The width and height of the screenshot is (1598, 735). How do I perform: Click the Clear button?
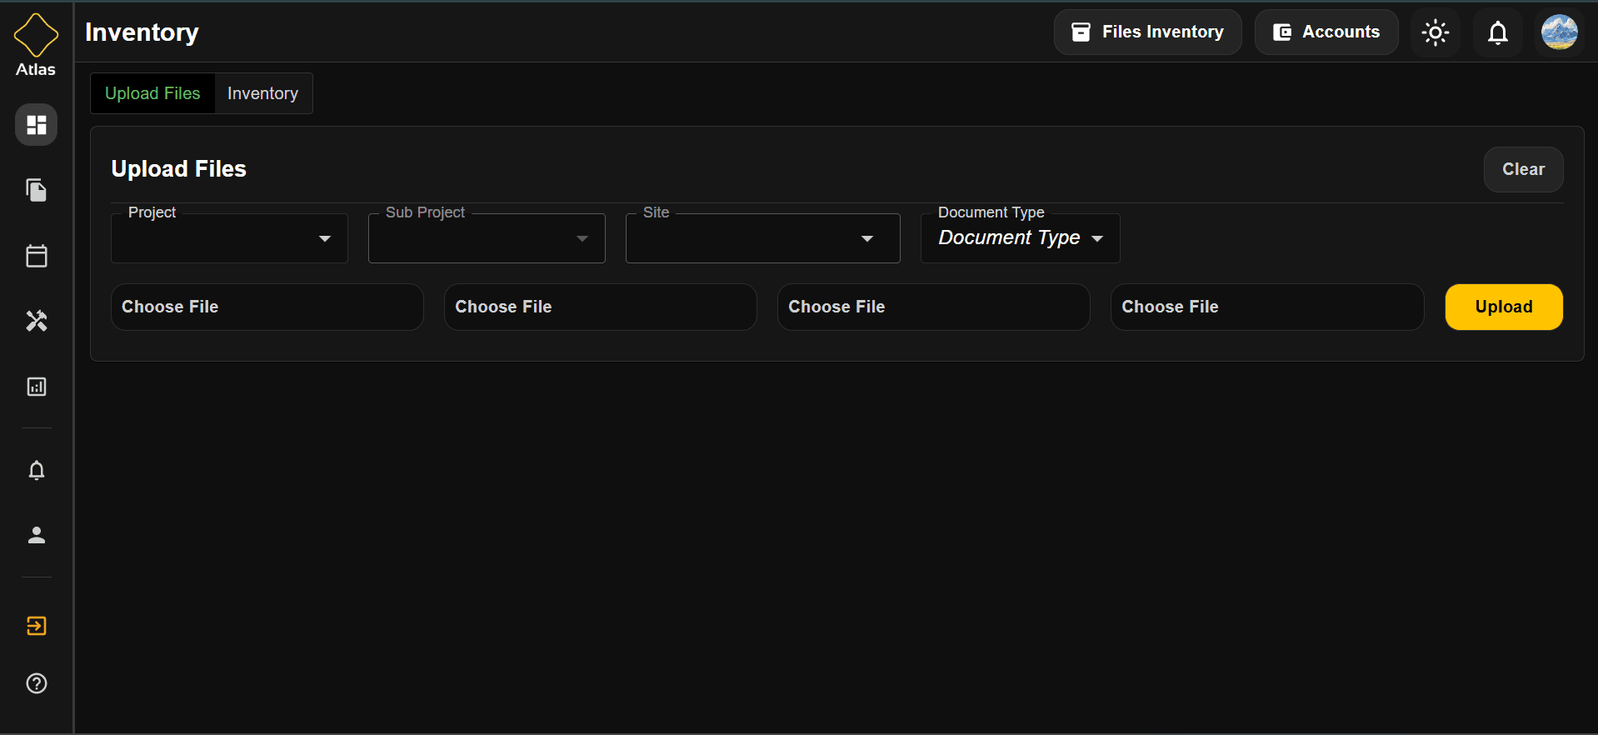coord(1524,169)
